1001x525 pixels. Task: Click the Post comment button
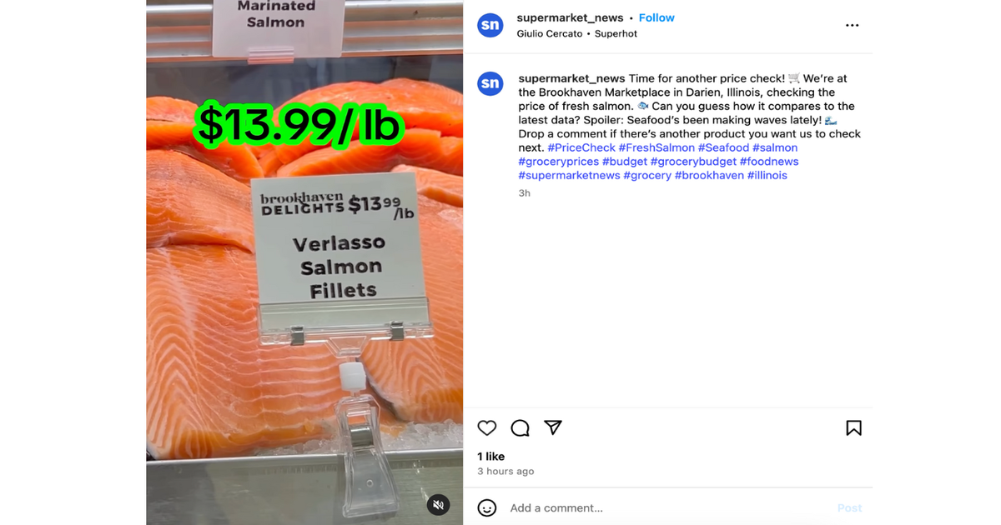tap(850, 507)
